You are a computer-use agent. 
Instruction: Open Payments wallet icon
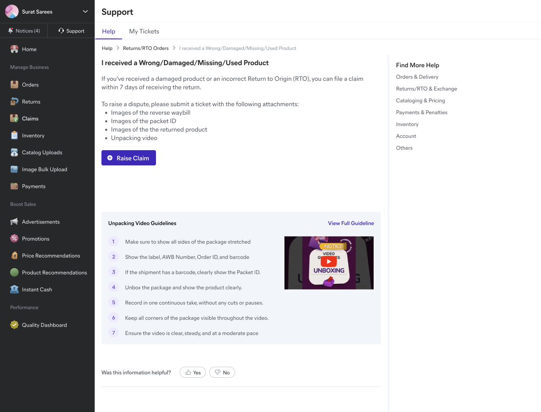14,186
